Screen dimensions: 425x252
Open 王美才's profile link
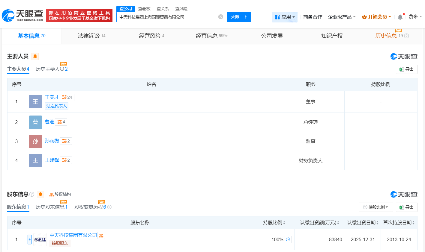coord(52,97)
